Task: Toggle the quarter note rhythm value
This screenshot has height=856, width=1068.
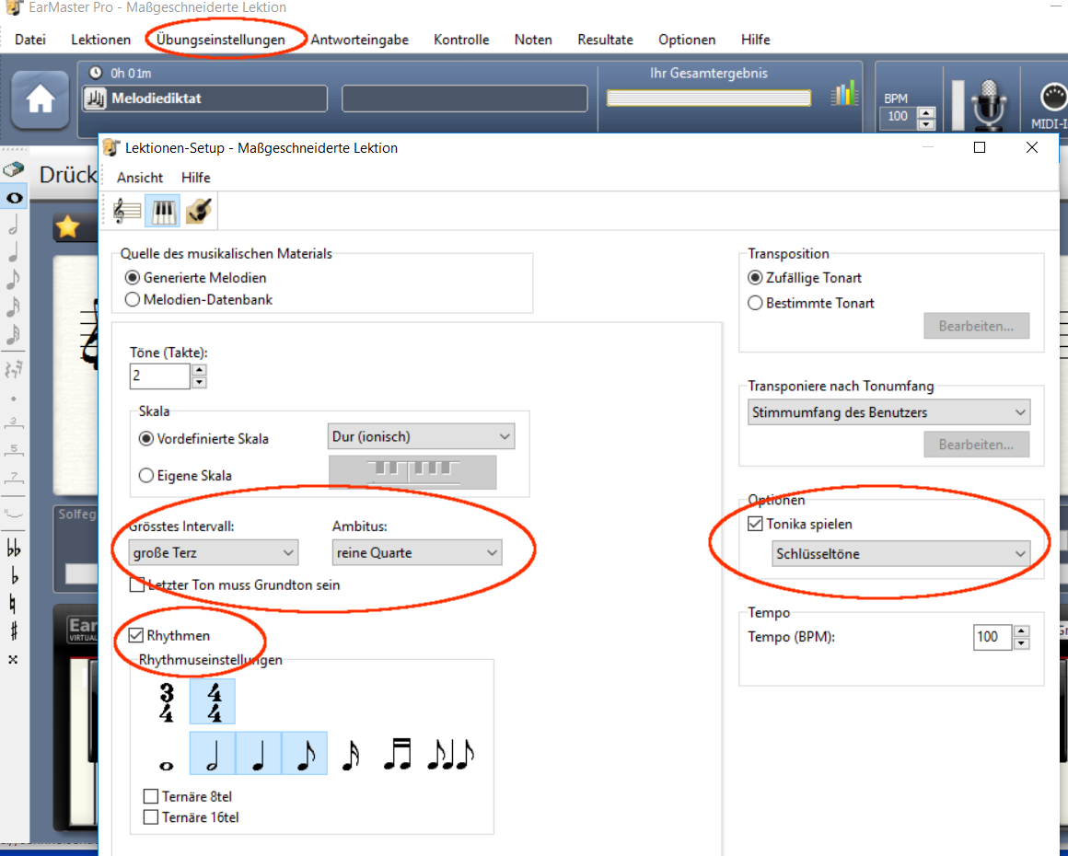Action: (259, 754)
